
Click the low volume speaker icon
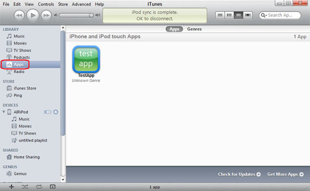(56, 15)
